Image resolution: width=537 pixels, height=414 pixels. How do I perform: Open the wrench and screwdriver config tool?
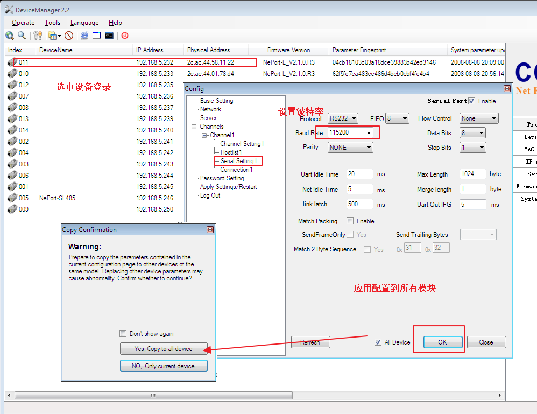click(x=38, y=36)
